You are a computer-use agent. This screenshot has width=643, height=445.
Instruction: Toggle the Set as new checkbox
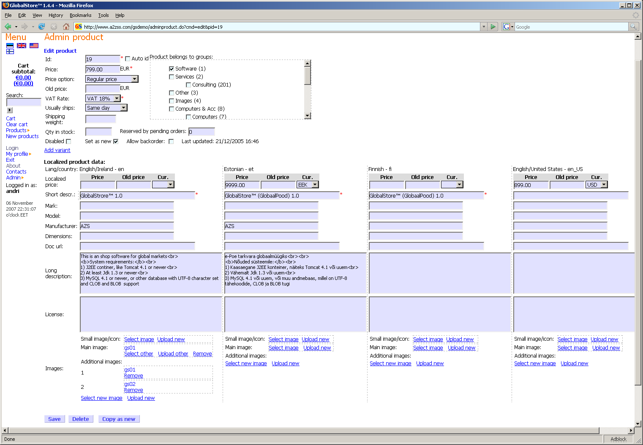coord(116,141)
